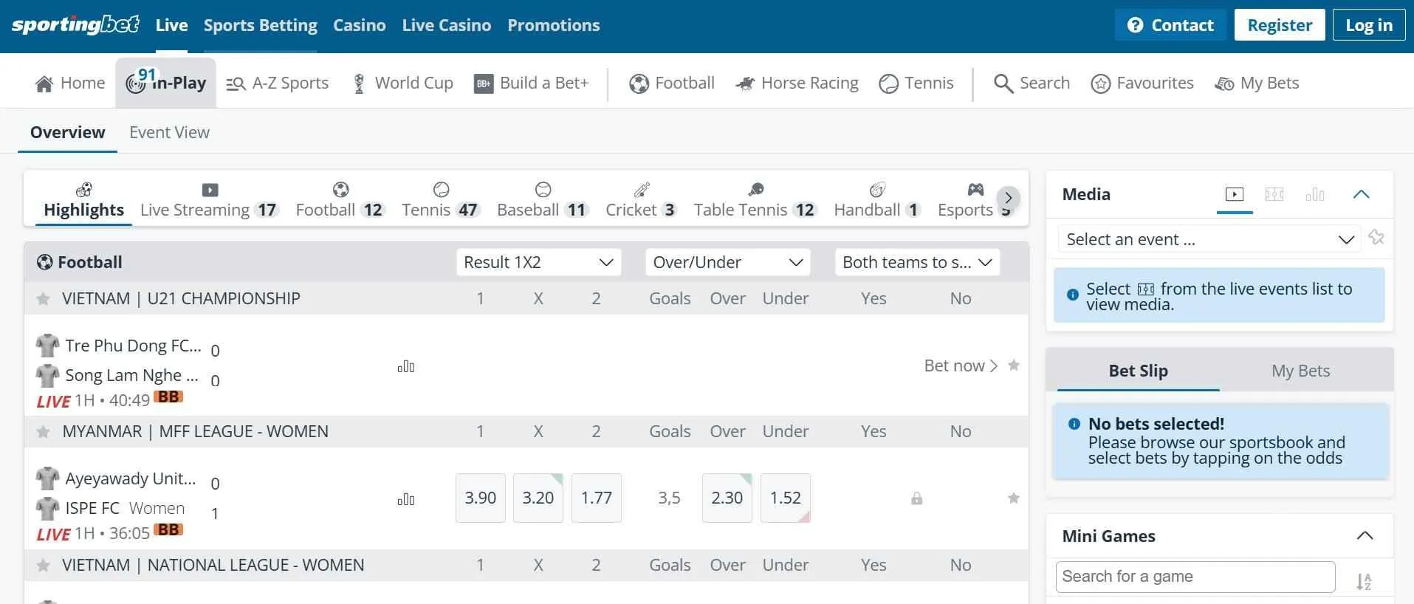Select the Live Streaming tab

point(210,200)
